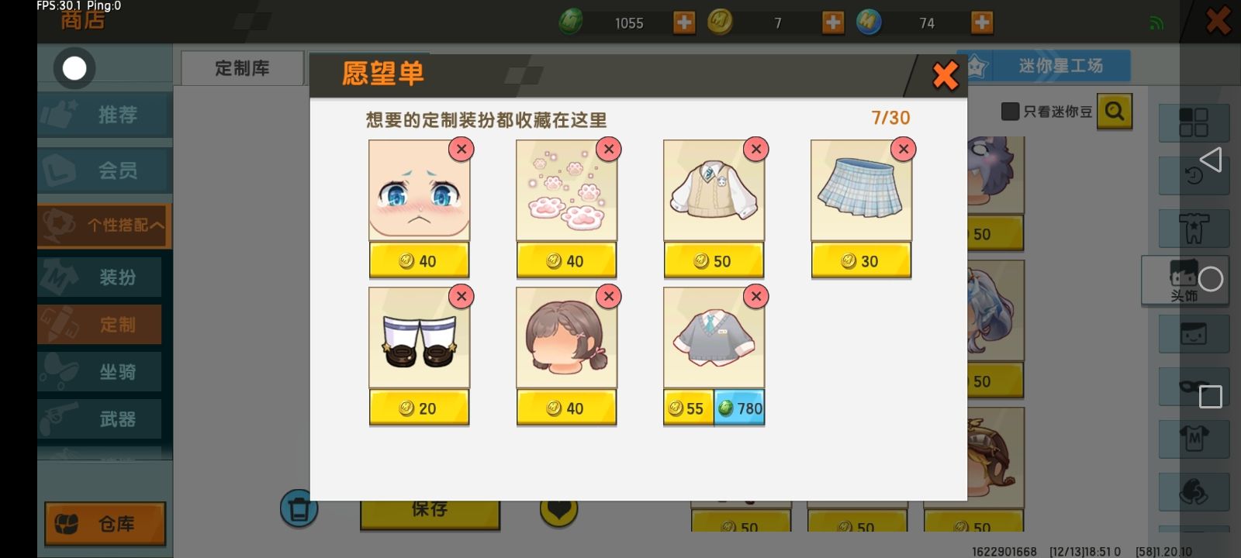Buy gray uniform with 780 coins
1241x558 pixels.
739,408
